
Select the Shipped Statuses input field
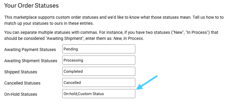click(99, 71)
